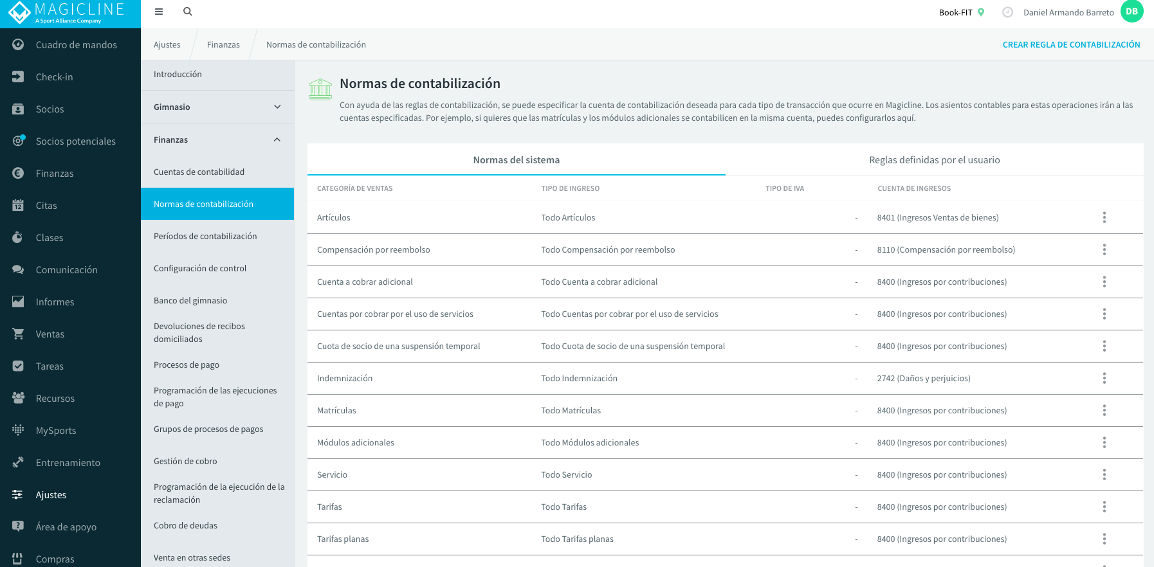1154x567 pixels.
Task: Click the Ventas shopping cart icon
Action: point(18,334)
